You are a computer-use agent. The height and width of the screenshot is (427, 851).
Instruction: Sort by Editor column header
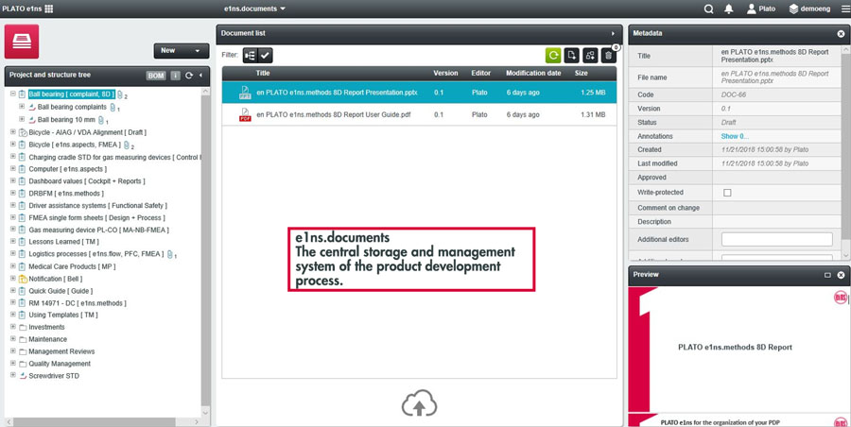coord(481,74)
